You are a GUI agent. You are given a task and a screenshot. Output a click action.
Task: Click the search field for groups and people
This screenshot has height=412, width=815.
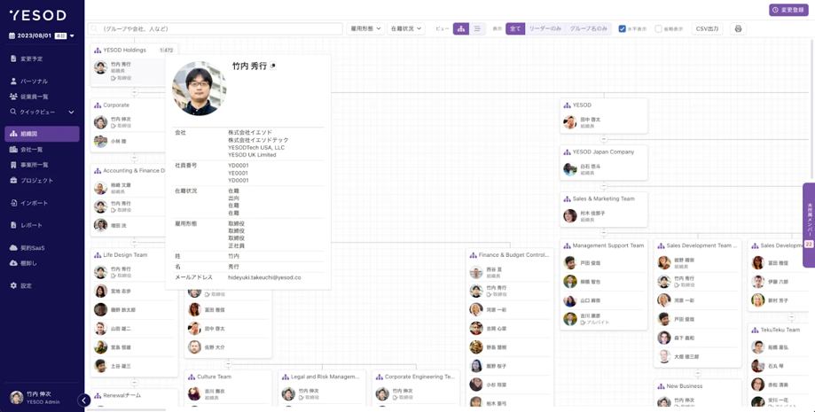pyautogui.click(x=216, y=29)
